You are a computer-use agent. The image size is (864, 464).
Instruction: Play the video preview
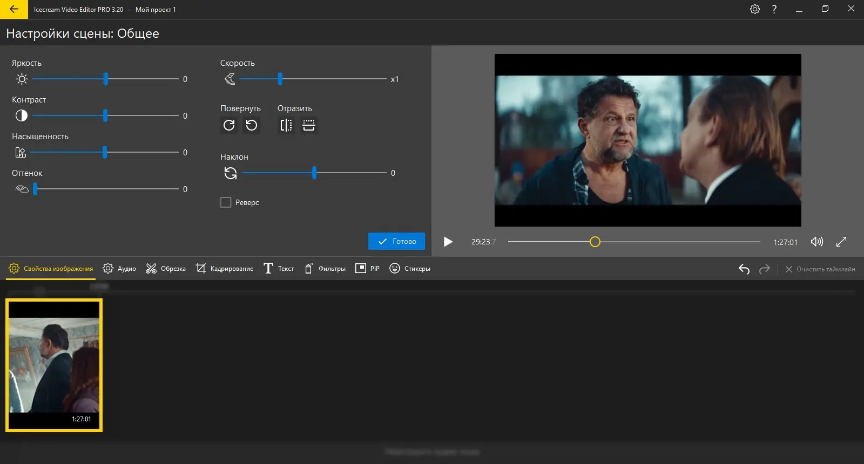(x=448, y=242)
